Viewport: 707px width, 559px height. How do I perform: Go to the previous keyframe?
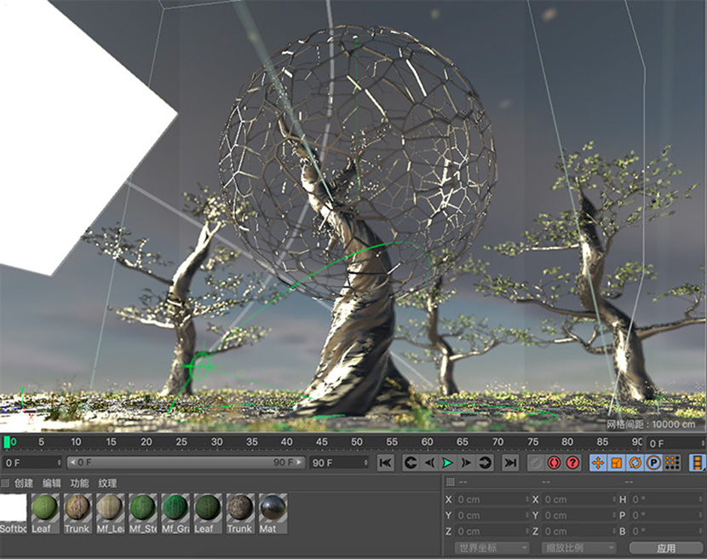[410, 463]
